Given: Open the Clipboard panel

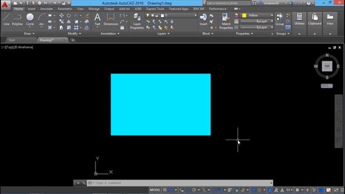Looking at the screenshot, I should coord(315,19).
